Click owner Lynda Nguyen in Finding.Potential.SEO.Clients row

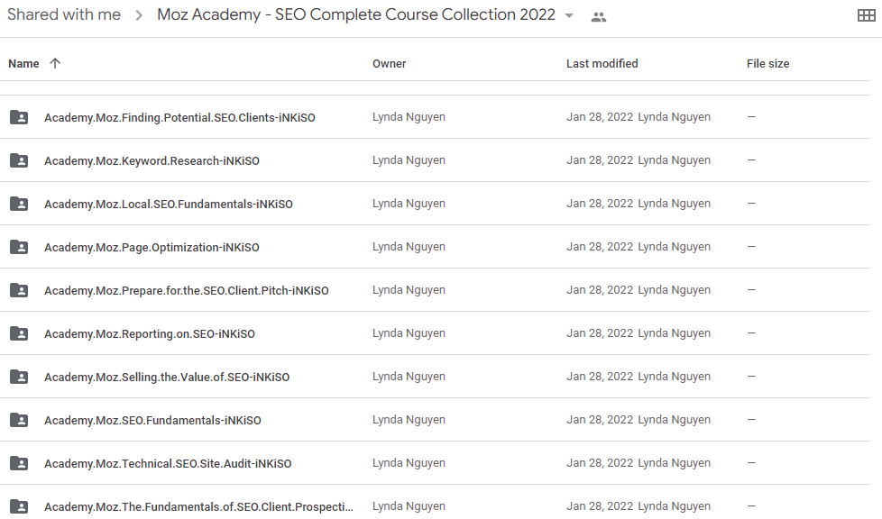click(409, 117)
